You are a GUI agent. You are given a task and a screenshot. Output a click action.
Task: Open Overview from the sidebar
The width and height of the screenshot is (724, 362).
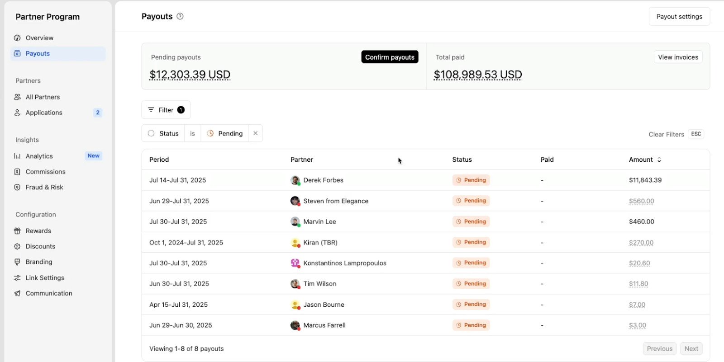tap(39, 38)
